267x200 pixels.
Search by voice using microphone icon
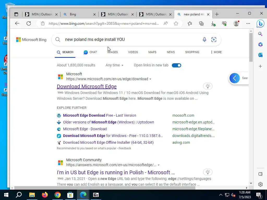[x=204, y=40]
